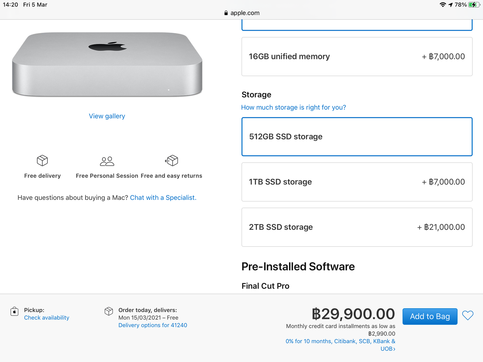Screen dimensions: 483x362
Task: Tap the heart favorite icon
Action: coord(468,315)
